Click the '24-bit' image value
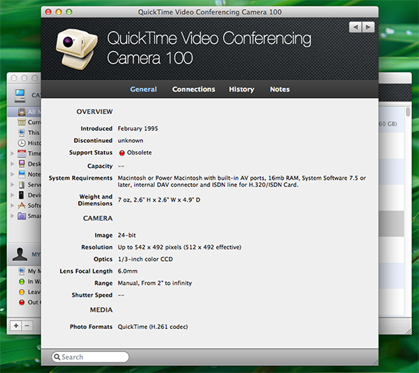This screenshot has width=419, height=373. (127, 235)
